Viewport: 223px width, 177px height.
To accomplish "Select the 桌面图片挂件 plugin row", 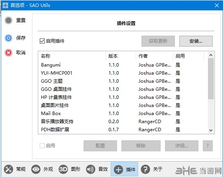I will (x=123, y=105).
